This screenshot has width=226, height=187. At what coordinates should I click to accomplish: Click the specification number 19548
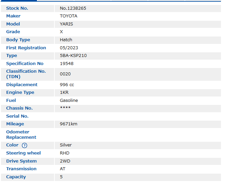[x=66, y=64]
